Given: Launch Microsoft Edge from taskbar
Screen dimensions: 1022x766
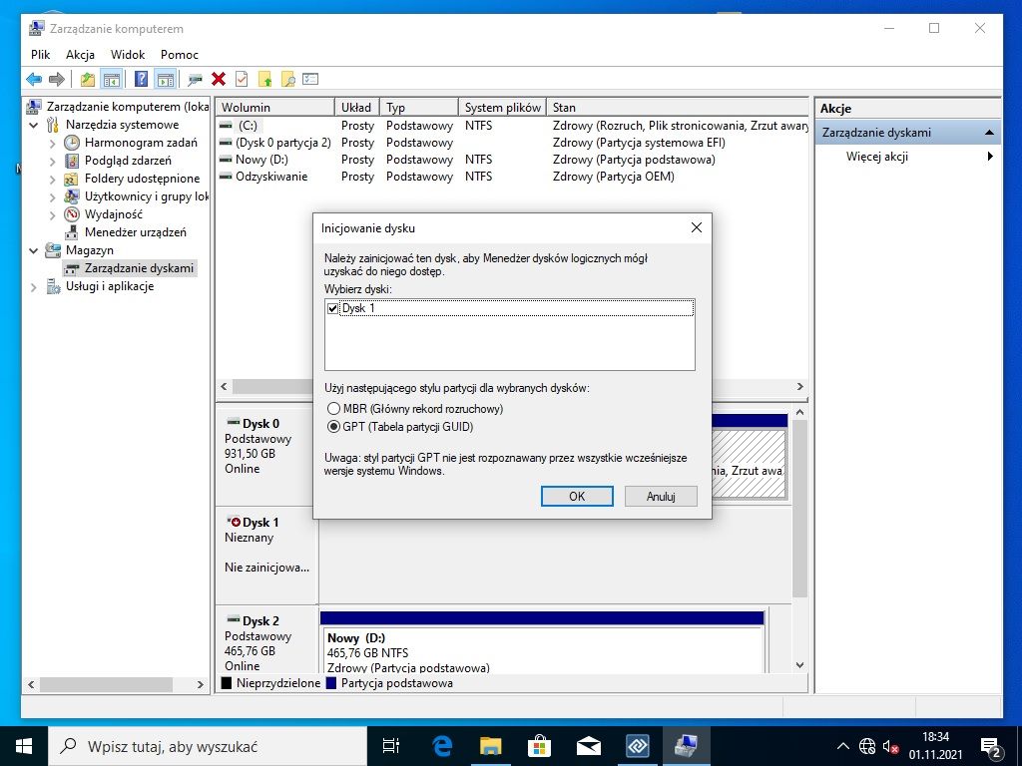Looking at the screenshot, I should point(442,746).
